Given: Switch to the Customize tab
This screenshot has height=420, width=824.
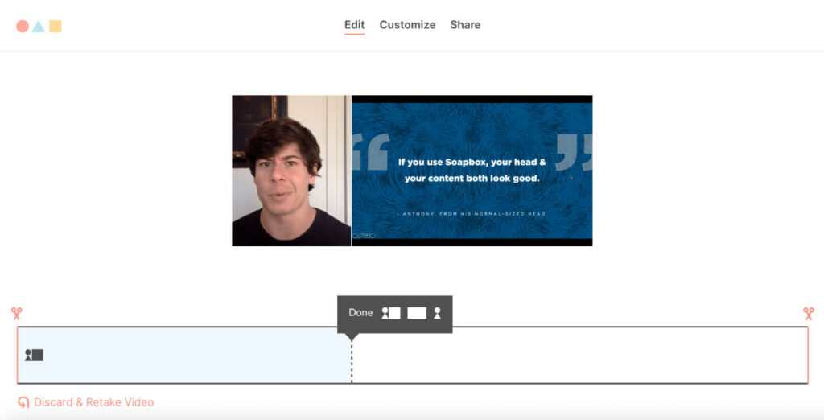Looking at the screenshot, I should click(407, 25).
